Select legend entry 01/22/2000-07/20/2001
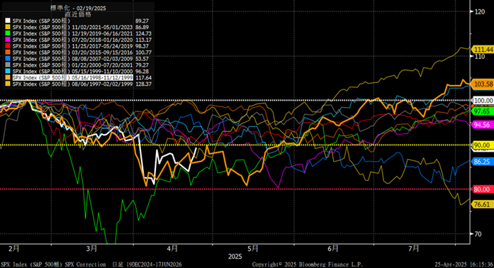 click(x=73, y=65)
